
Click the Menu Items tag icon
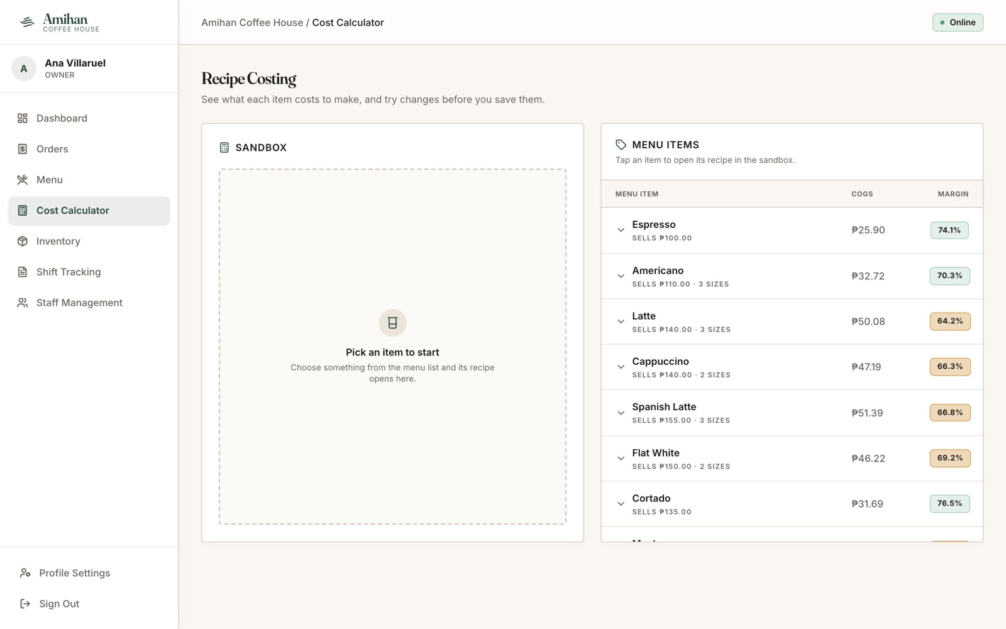(x=621, y=145)
